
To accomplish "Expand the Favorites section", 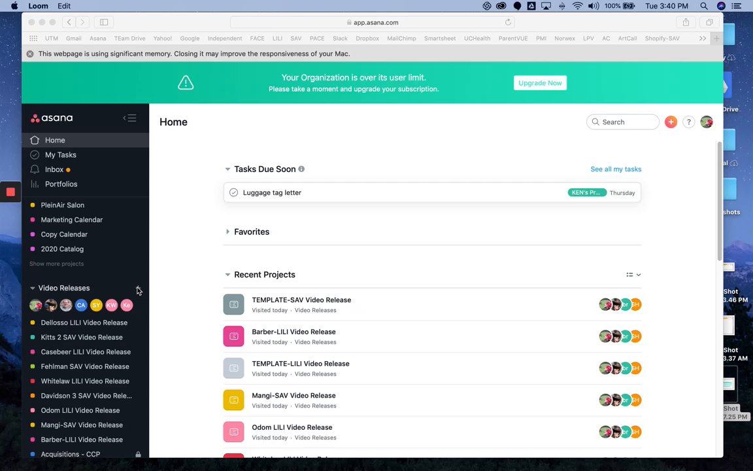I will click(227, 232).
